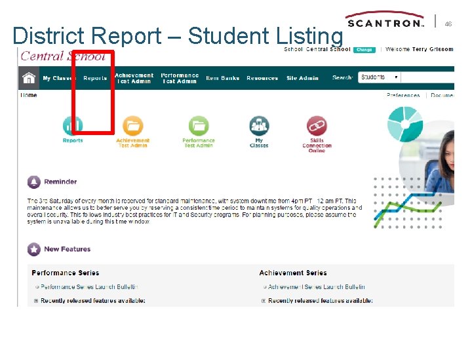Click the Reminder heading text
This screenshot has height=354, width=472.
pyautogui.click(x=60, y=182)
